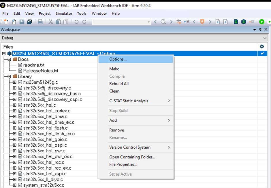
Task: Expand stm32u5xx_hal_rcc.c tree node
Action: click(x=15, y=162)
